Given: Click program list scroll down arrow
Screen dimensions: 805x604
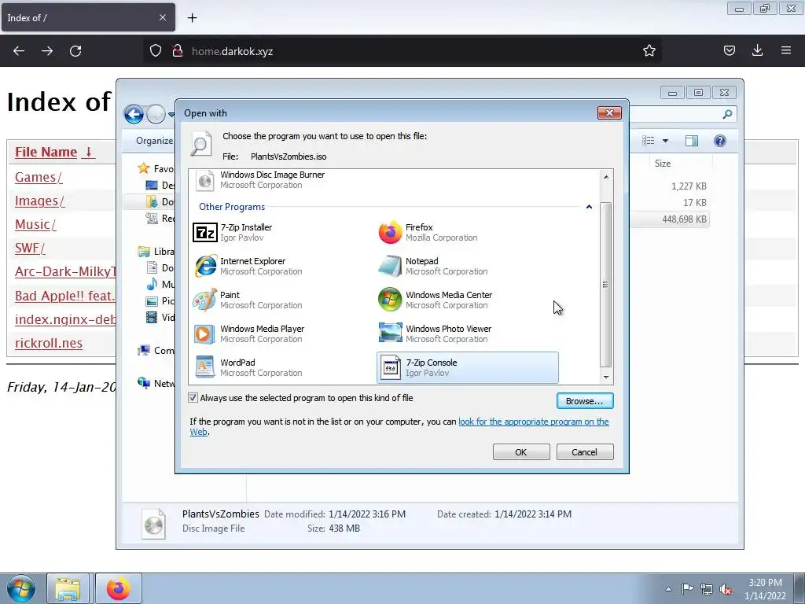Looking at the screenshot, I should [x=606, y=377].
